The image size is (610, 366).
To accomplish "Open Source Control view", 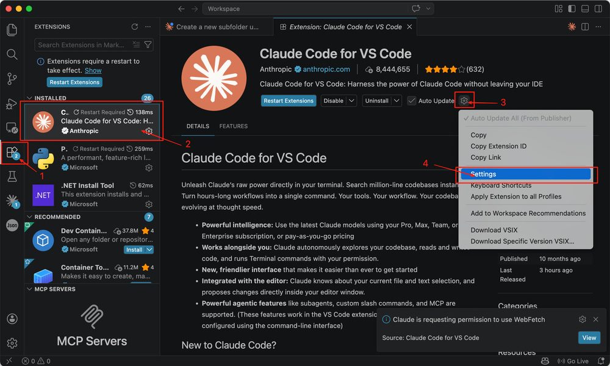I will [12, 79].
